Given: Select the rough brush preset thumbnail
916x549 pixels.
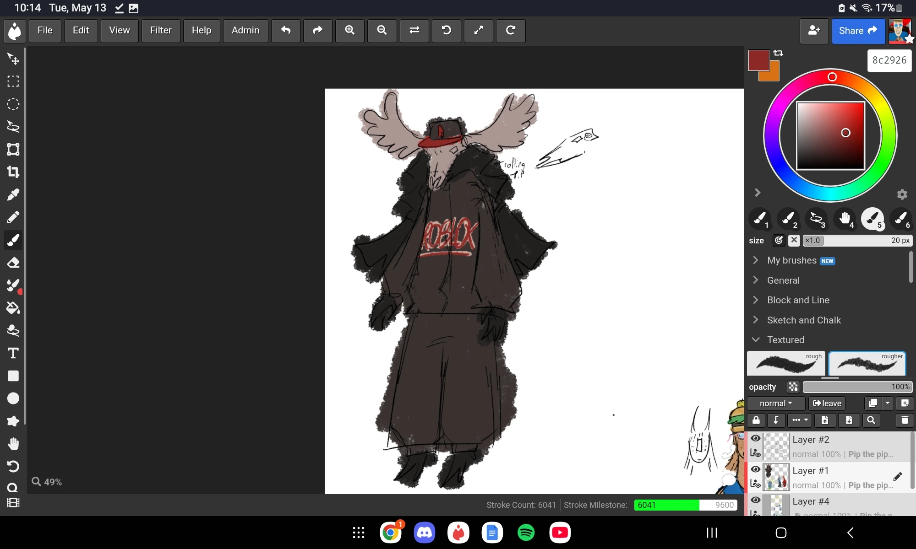Looking at the screenshot, I should click(x=785, y=364).
